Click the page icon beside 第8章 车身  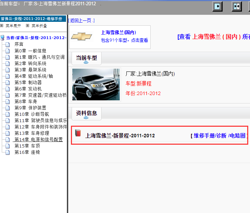coord(7,101)
